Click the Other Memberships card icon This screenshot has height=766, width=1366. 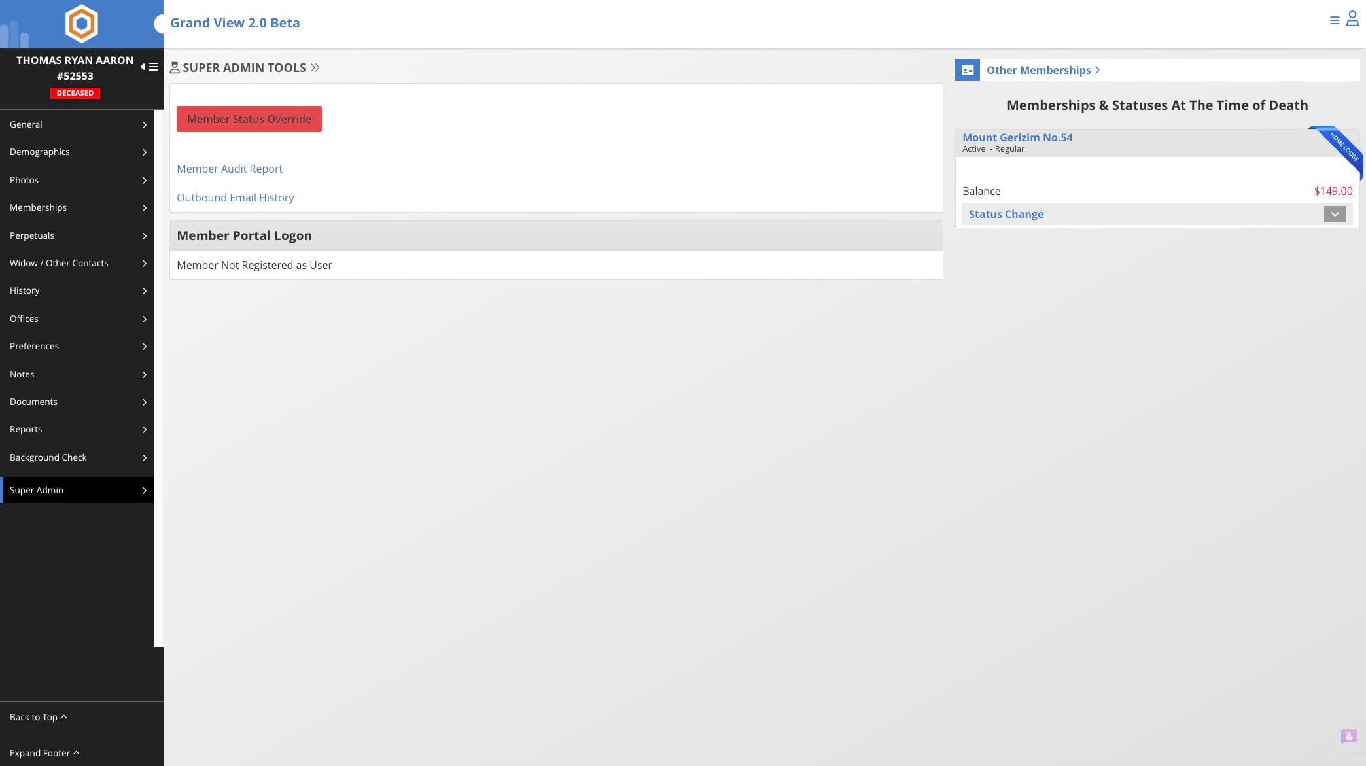tap(968, 70)
